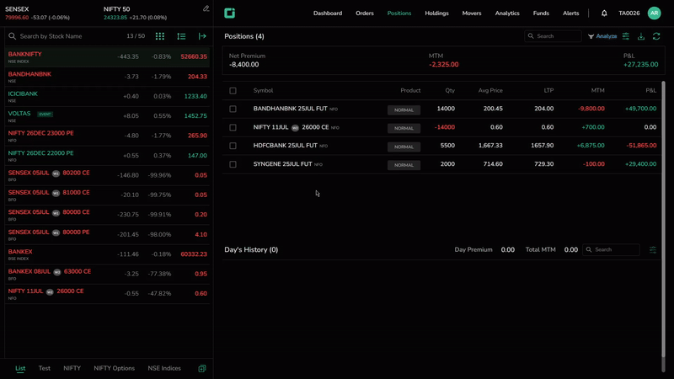Screen dimensions: 674x379
Task: Sort by the Avg Price column header
Action: tap(490, 91)
